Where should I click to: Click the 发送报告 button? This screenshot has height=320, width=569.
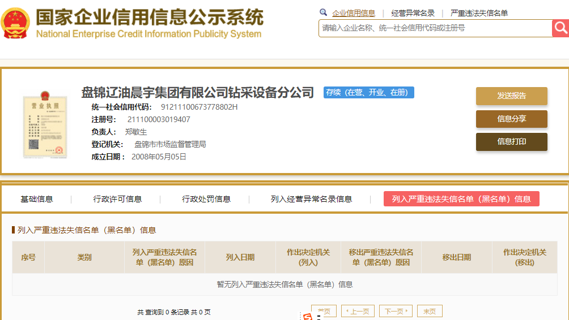[x=511, y=96]
